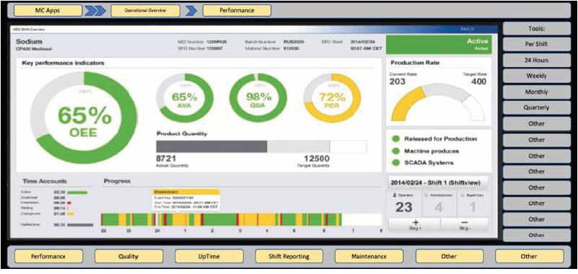Open Shift Reporting
This screenshot has width=578, height=274.
coord(289,256)
